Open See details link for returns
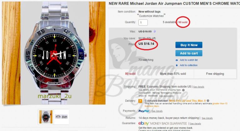Screen dimensions: 240x131 tap(207, 118)
